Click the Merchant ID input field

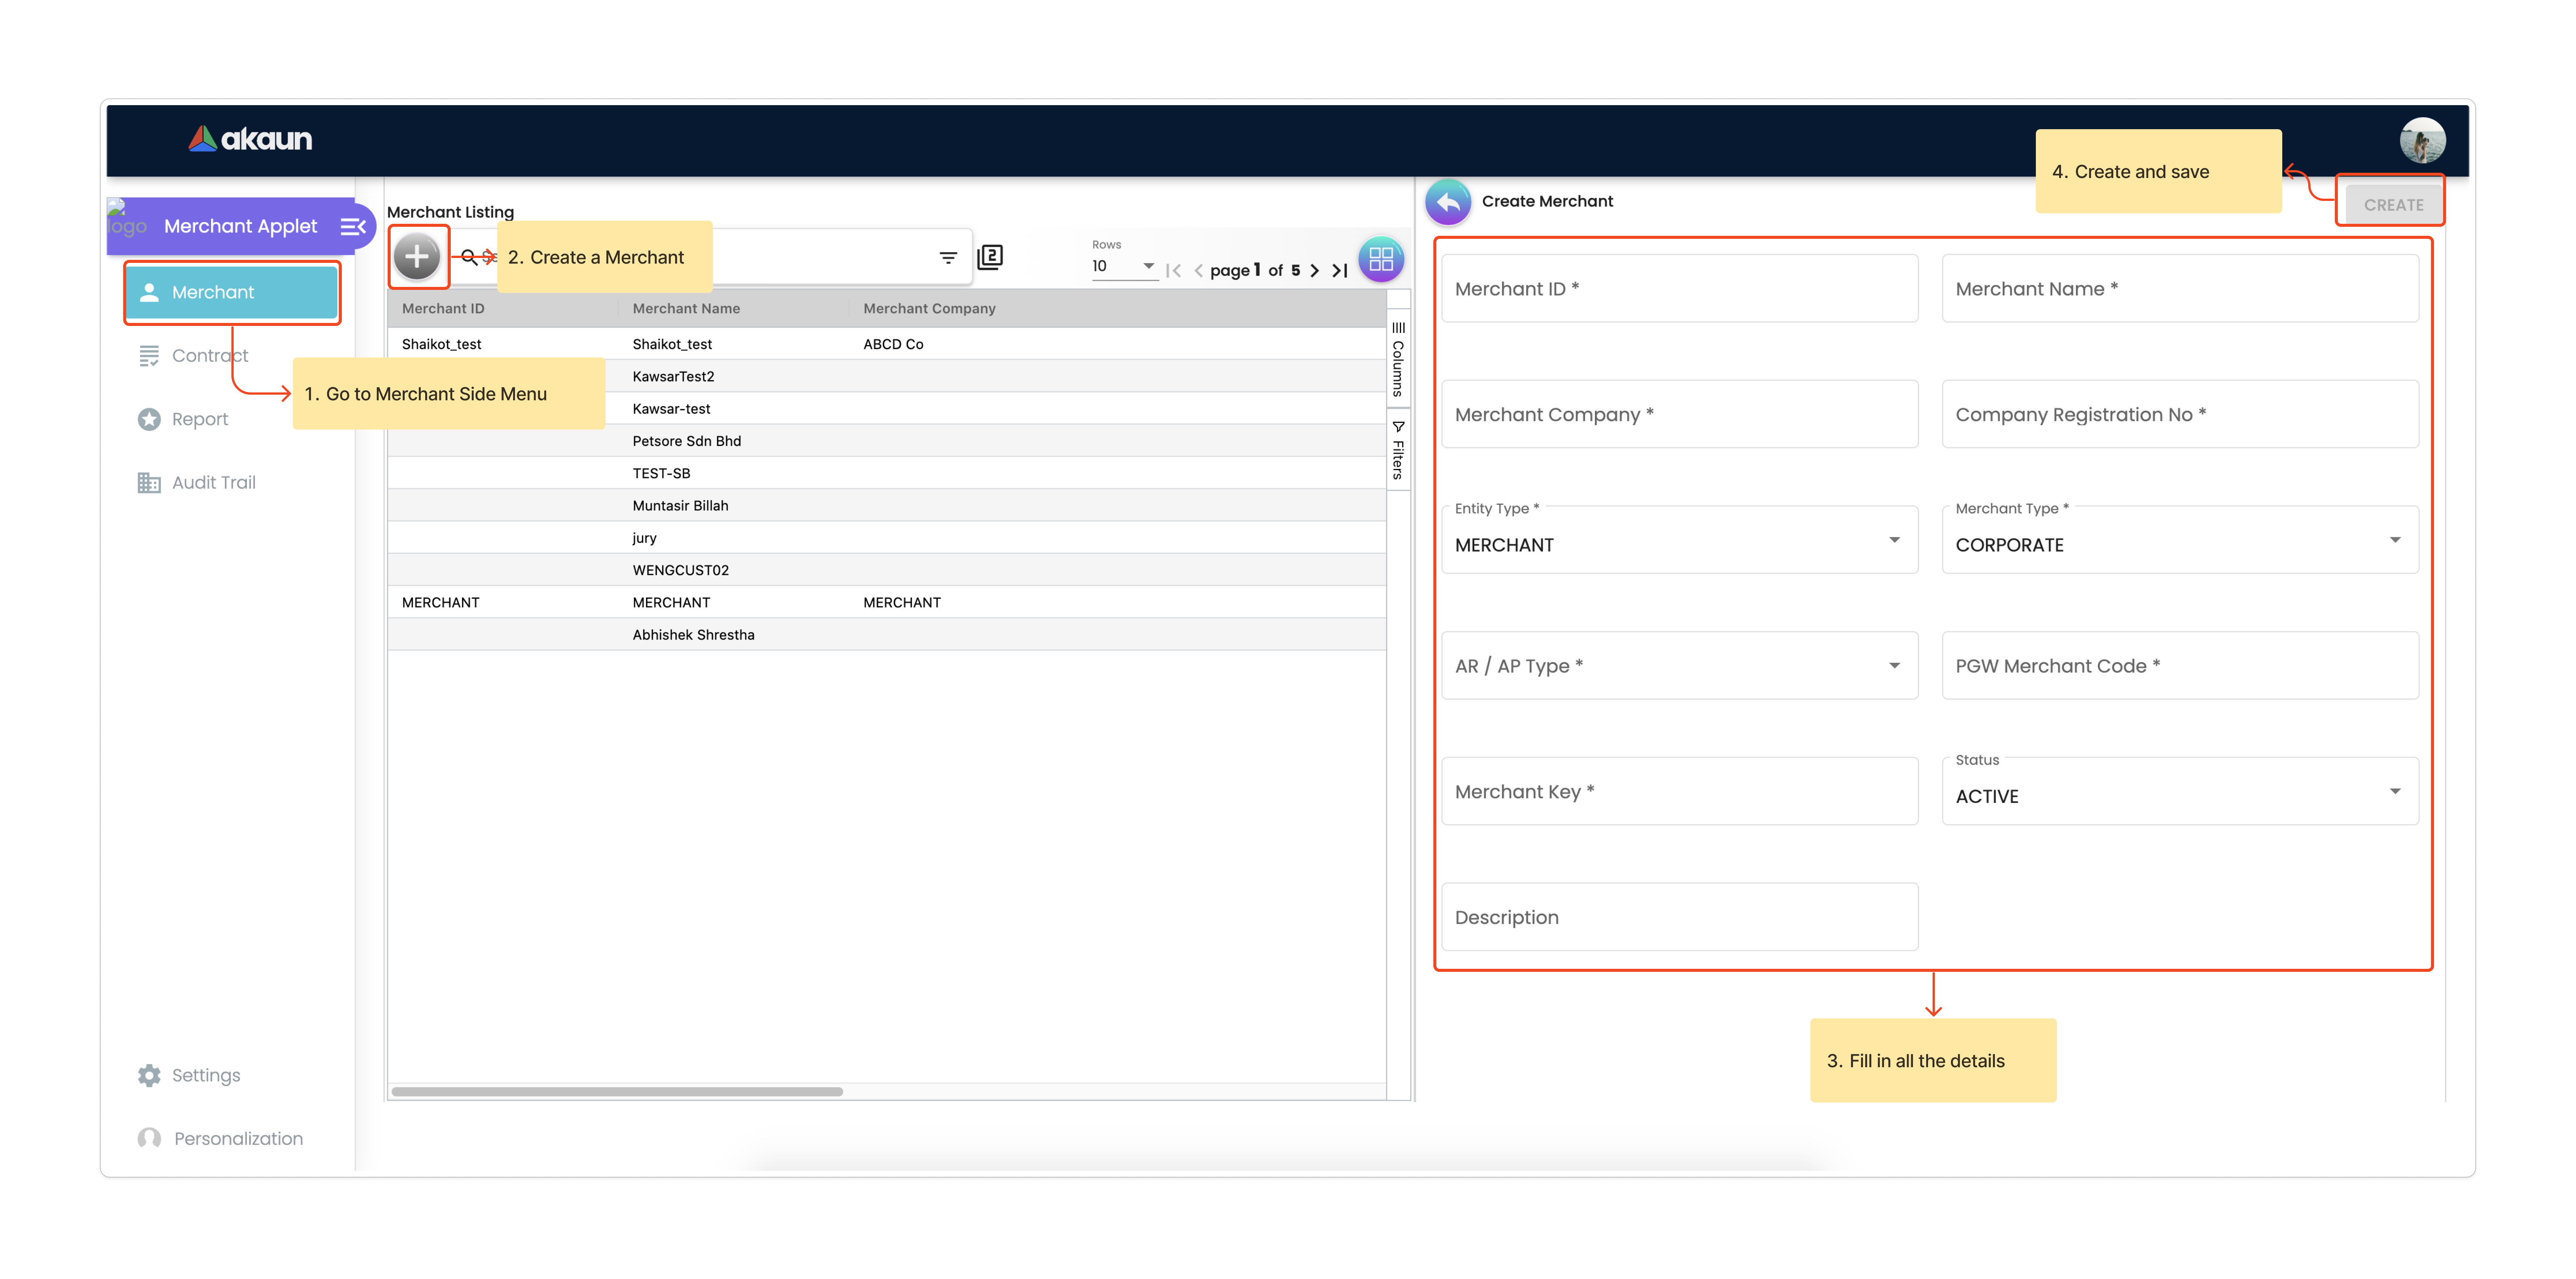[x=1679, y=289]
